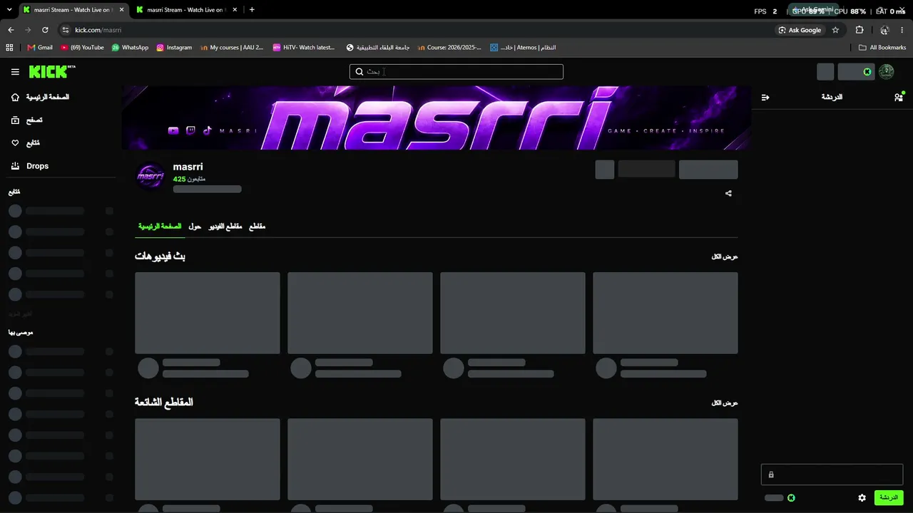The width and height of the screenshot is (913, 513).
Task: Select channel tab الصفحة الرئيسية
Action: point(160,227)
